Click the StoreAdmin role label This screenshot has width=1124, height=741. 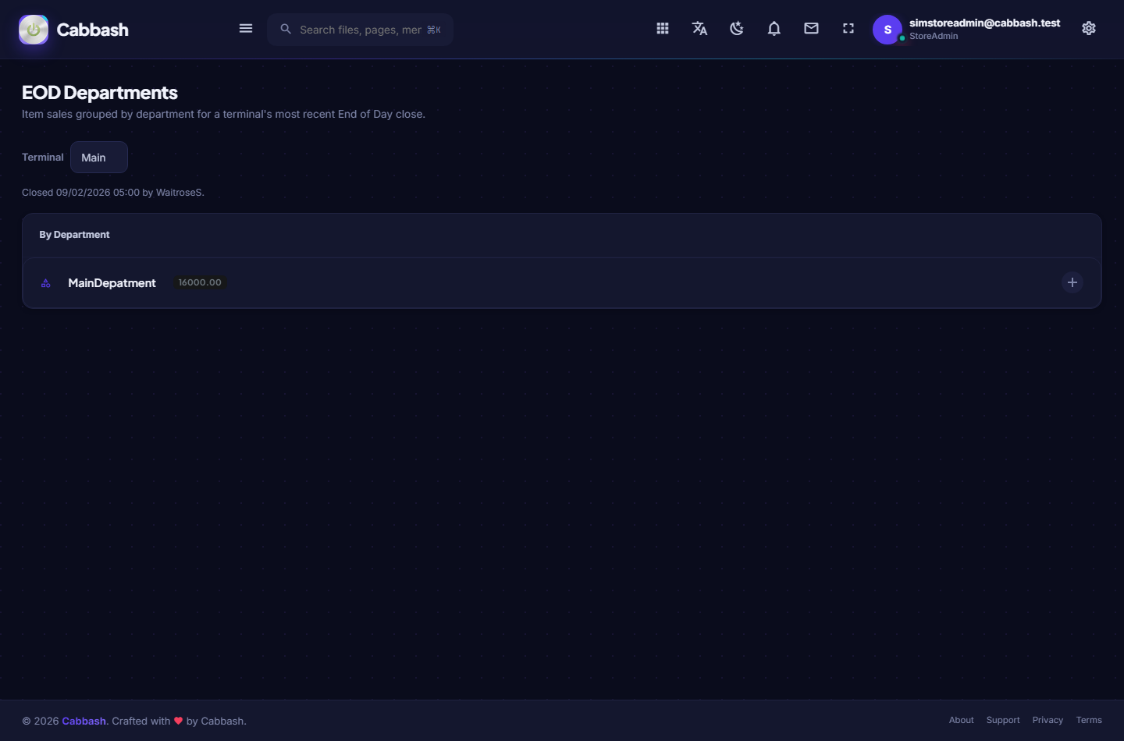pos(934,36)
